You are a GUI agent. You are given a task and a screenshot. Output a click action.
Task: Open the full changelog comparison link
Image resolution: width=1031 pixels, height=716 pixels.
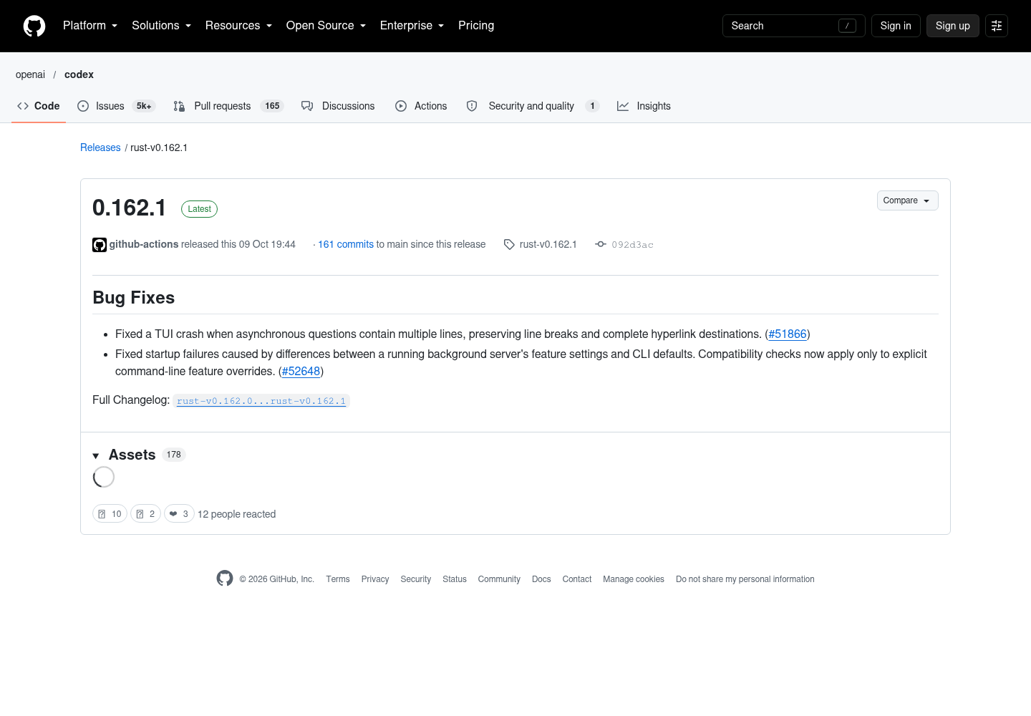pos(261,401)
